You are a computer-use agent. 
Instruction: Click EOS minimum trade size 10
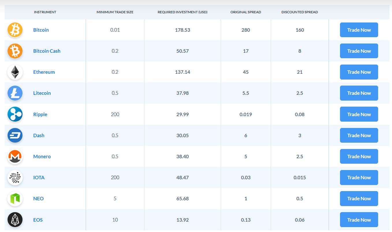pos(115,220)
